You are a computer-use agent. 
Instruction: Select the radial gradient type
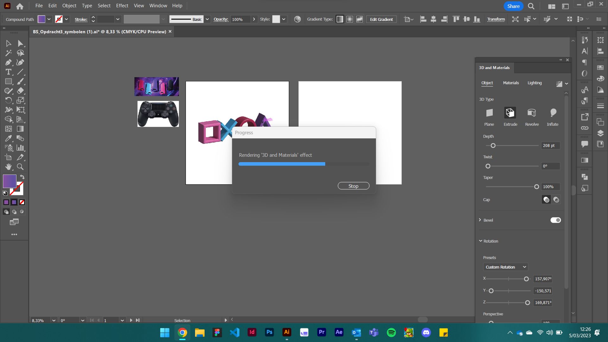350,19
